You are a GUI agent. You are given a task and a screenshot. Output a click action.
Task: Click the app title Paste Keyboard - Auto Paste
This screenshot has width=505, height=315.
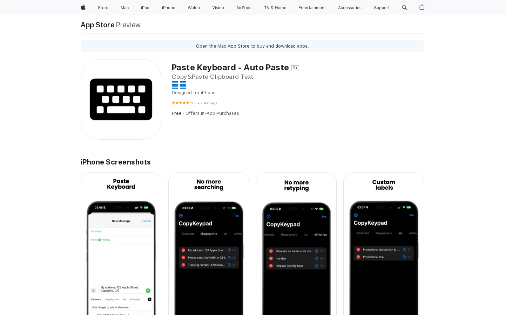230,68
